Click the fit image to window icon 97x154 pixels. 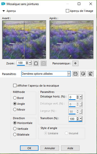click(x=36, y=63)
